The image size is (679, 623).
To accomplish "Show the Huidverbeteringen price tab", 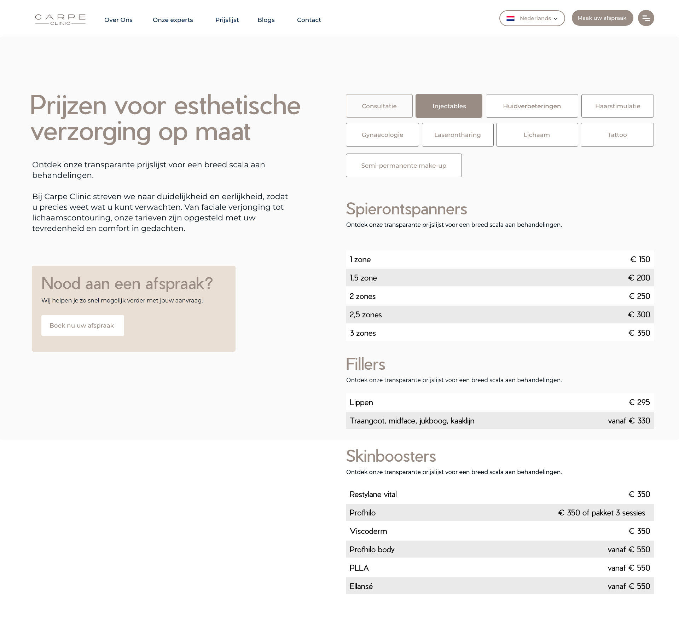I will pos(532,106).
